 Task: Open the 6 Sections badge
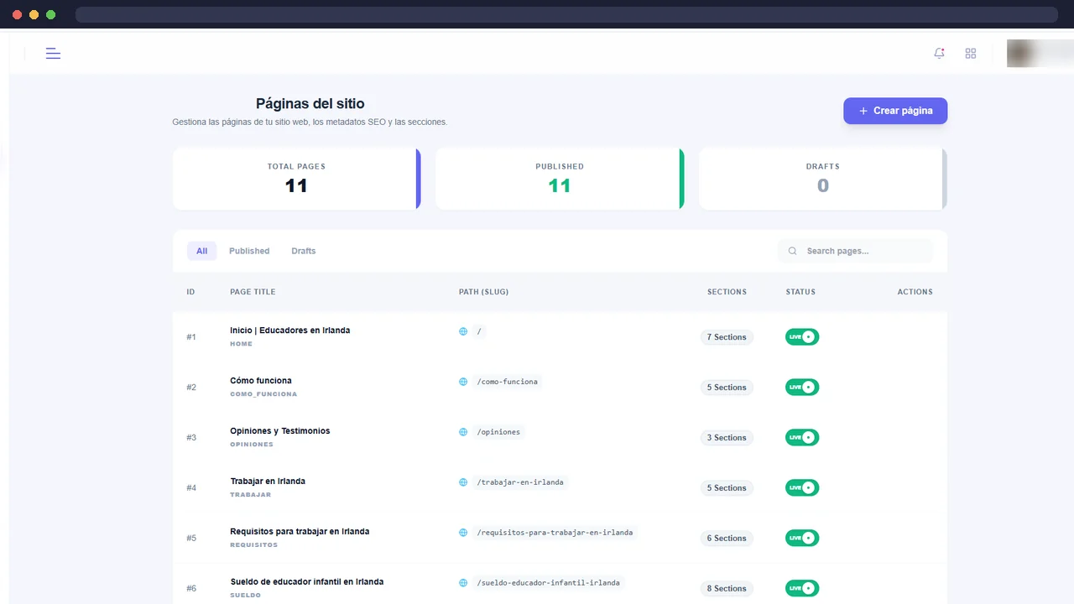[727, 539]
